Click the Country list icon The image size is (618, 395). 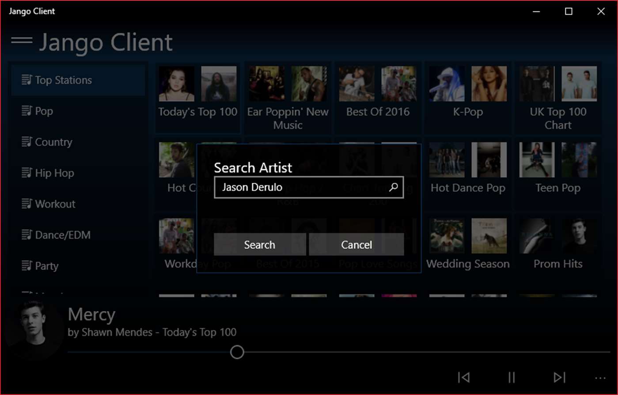pyautogui.click(x=27, y=141)
